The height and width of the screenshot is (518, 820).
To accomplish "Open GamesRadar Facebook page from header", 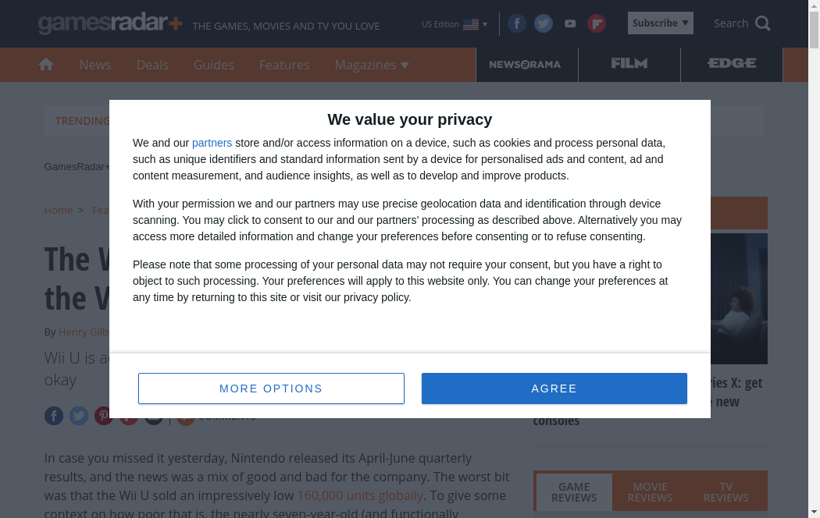I will pyautogui.click(x=517, y=23).
